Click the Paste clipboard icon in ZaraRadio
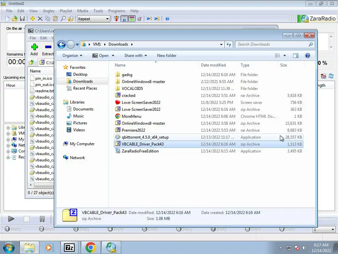 point(55,19)
